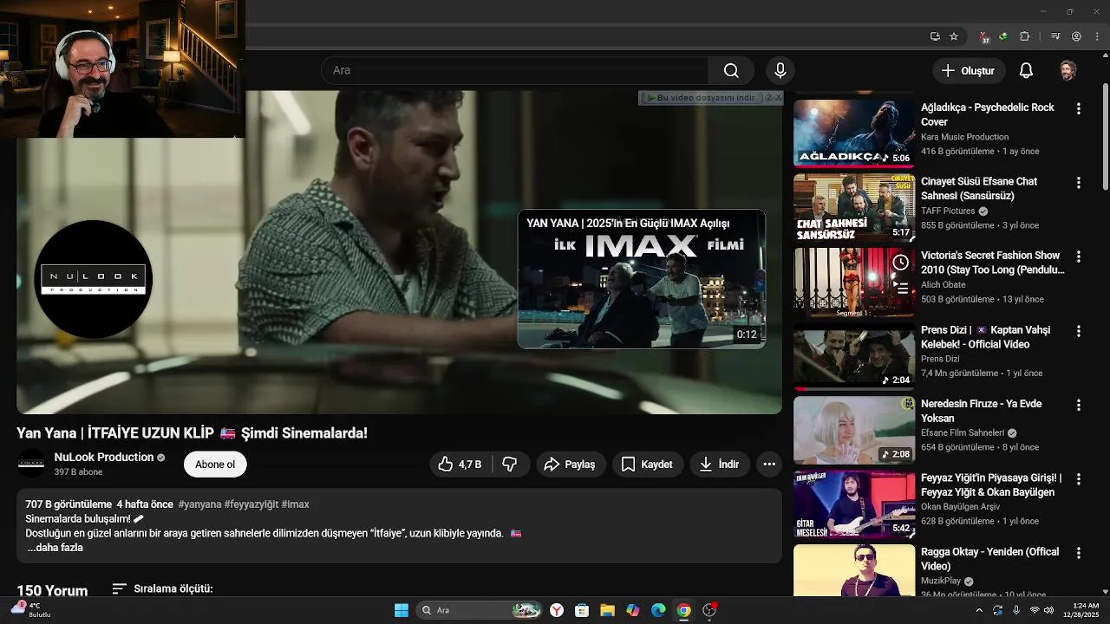
Task: Open options for 'Prens Dizi' Kaptan Vahşi video
Action: 1079,331
